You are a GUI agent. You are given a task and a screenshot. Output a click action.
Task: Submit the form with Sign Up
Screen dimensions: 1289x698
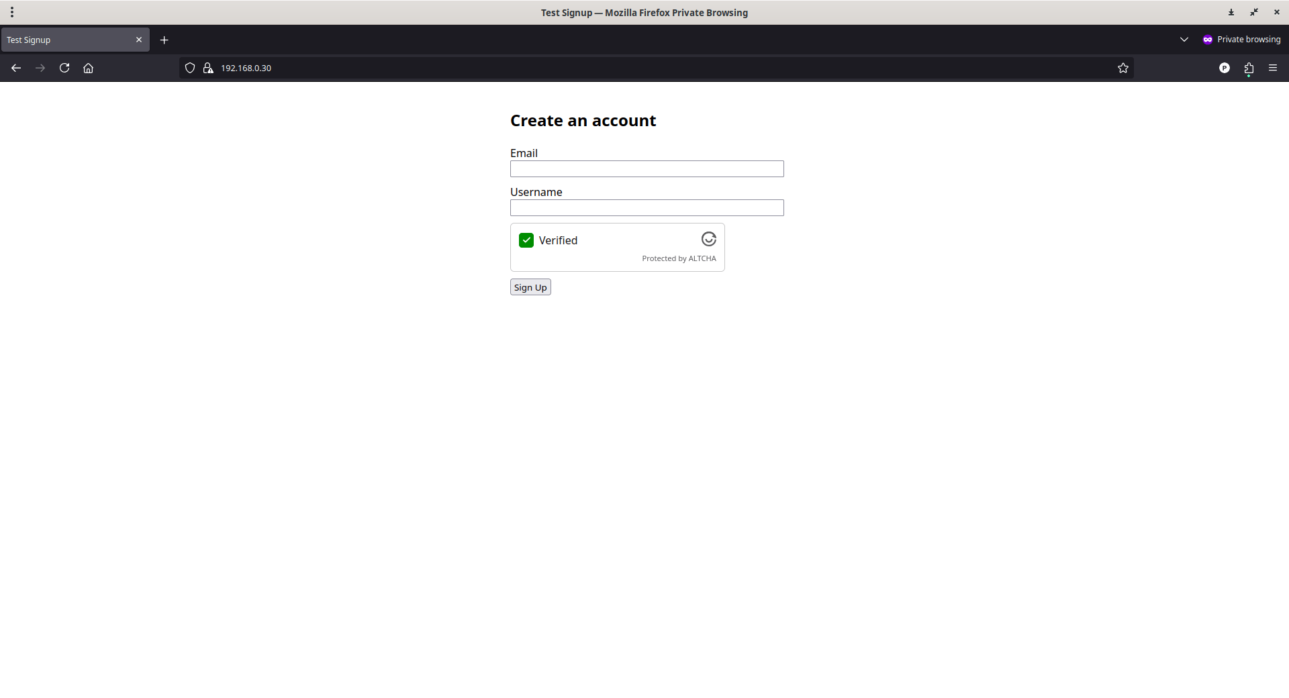(x=530, y=287)
